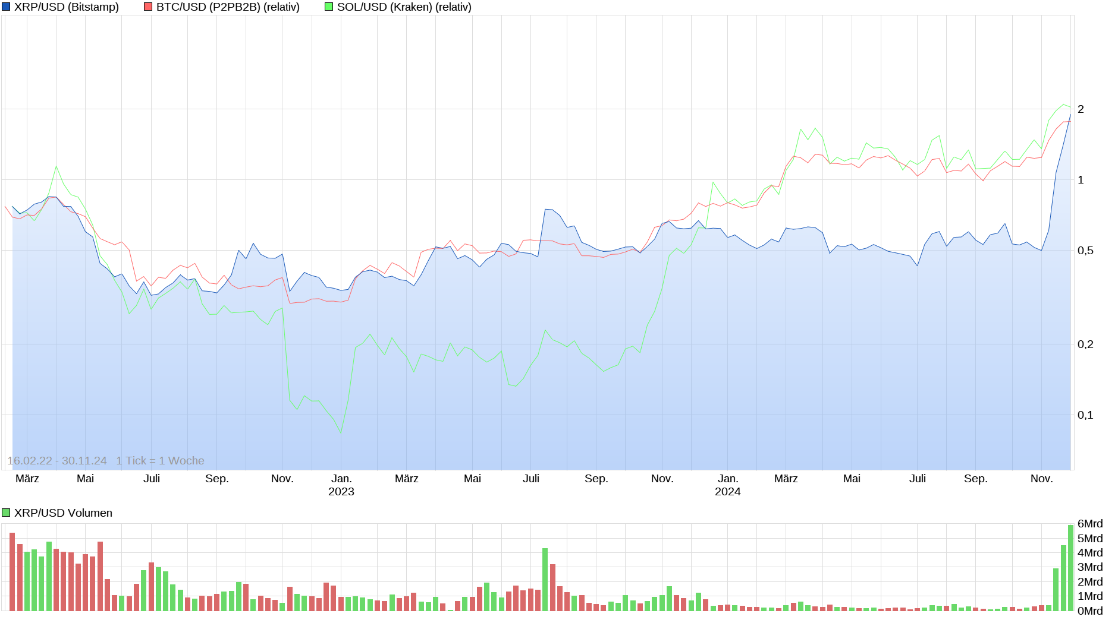Click the green SOL/USD legend swatch
The height and width of the screenshot is (623, 1118).
pyautogui.click(x=329, y=7)
